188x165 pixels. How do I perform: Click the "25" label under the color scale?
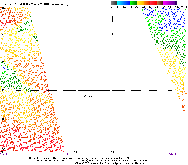tap(144, 7)
